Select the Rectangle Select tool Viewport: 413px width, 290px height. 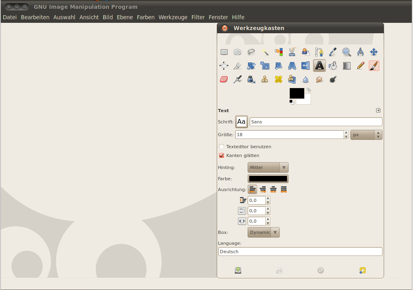click(224, 52)
